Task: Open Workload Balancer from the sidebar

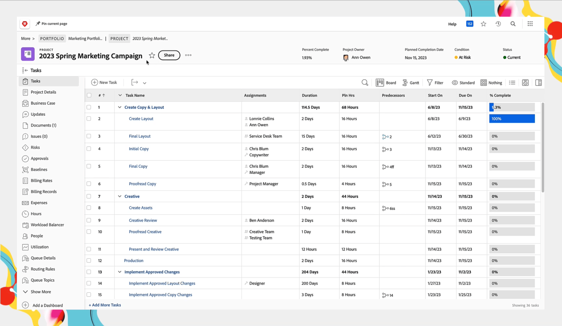Action: [x=47, y=225]
